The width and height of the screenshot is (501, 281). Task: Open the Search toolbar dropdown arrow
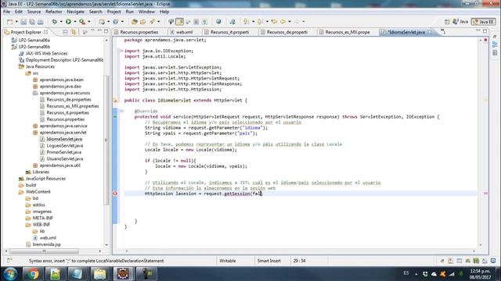pyautogui.click(x=159, y=22)
